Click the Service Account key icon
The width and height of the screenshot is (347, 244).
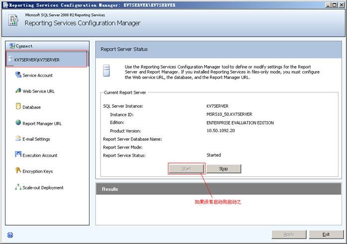(18, 75)
